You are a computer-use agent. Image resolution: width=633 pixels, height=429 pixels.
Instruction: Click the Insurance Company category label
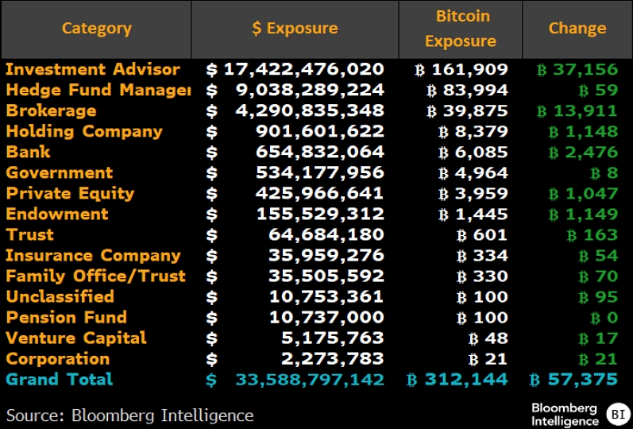point(93,255)
